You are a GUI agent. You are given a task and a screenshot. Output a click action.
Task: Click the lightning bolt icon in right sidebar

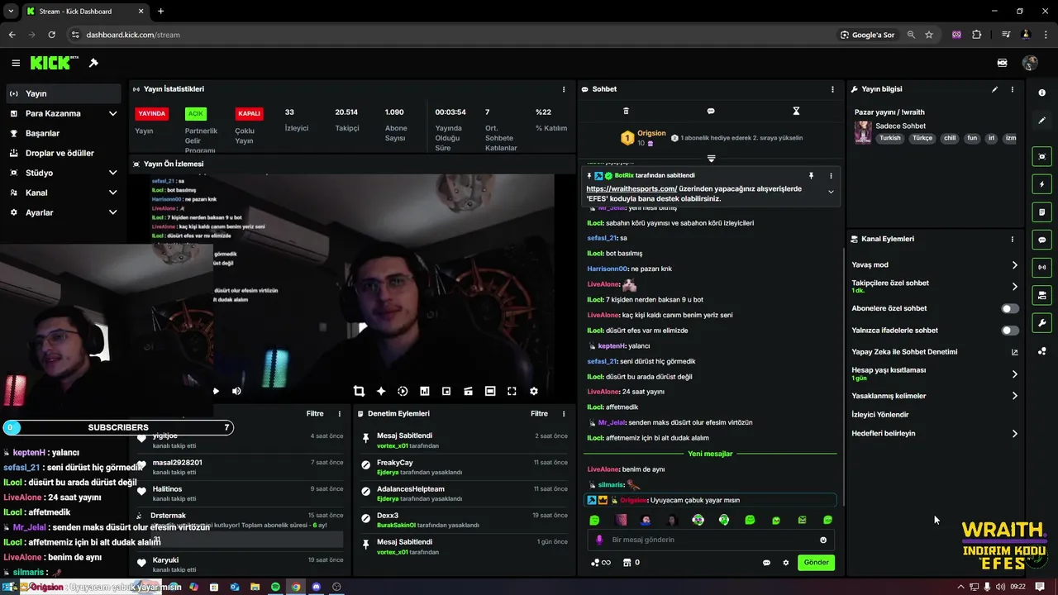[1042, 184]
